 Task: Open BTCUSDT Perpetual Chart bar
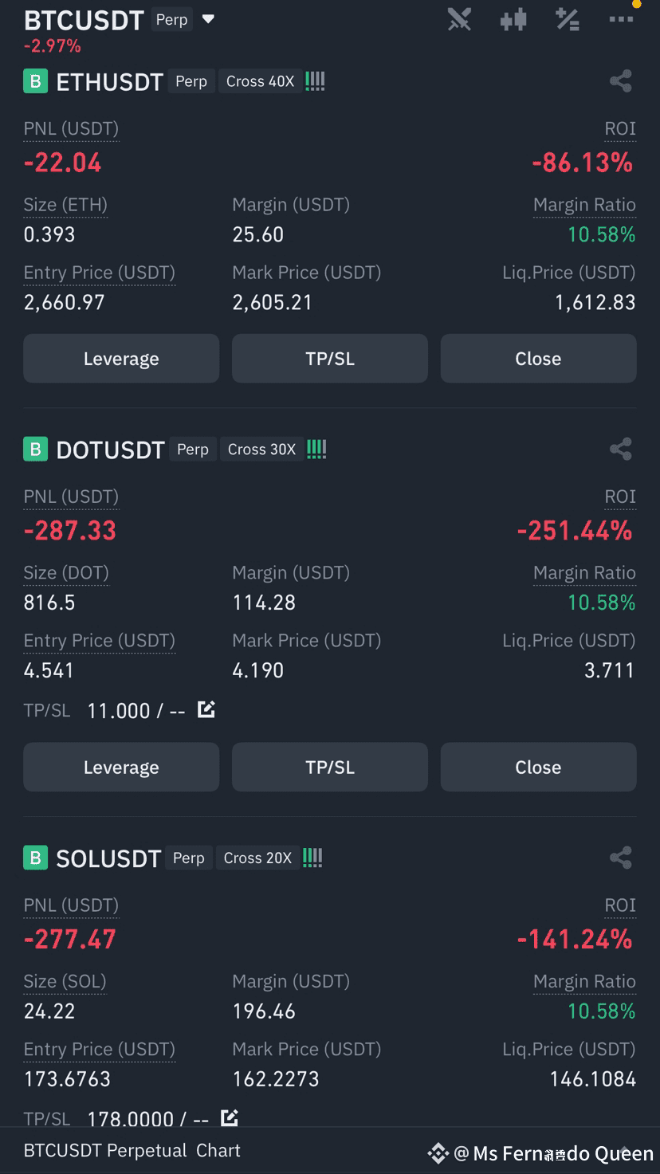pyautogui.click(x=132, y=1150)
